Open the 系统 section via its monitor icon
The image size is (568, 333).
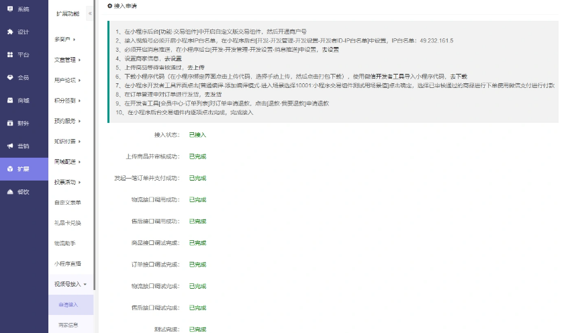(10, 9)
